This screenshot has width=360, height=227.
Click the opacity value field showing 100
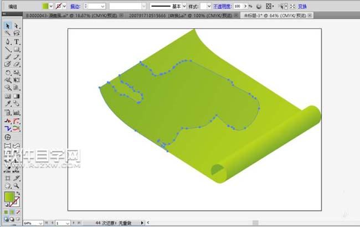pos(238,7)
